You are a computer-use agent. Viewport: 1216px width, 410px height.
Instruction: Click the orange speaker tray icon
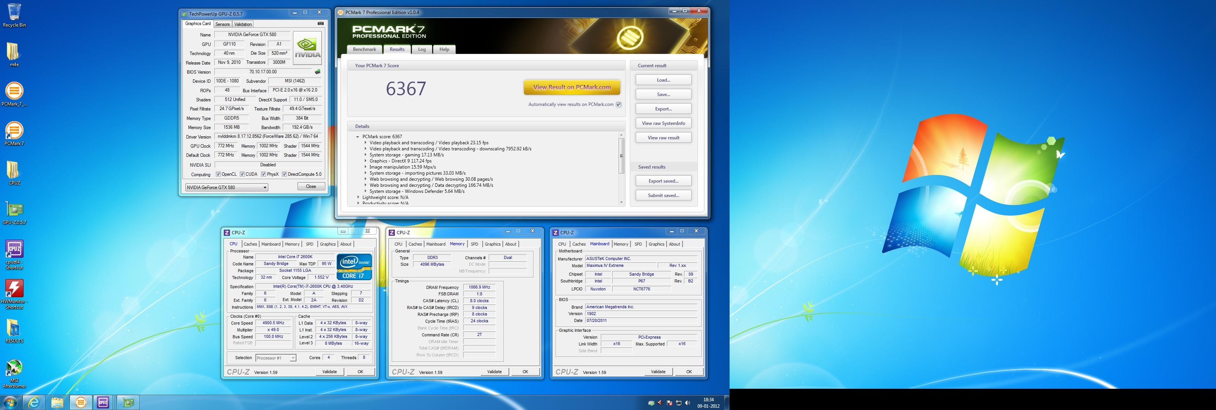pos(660,403)
